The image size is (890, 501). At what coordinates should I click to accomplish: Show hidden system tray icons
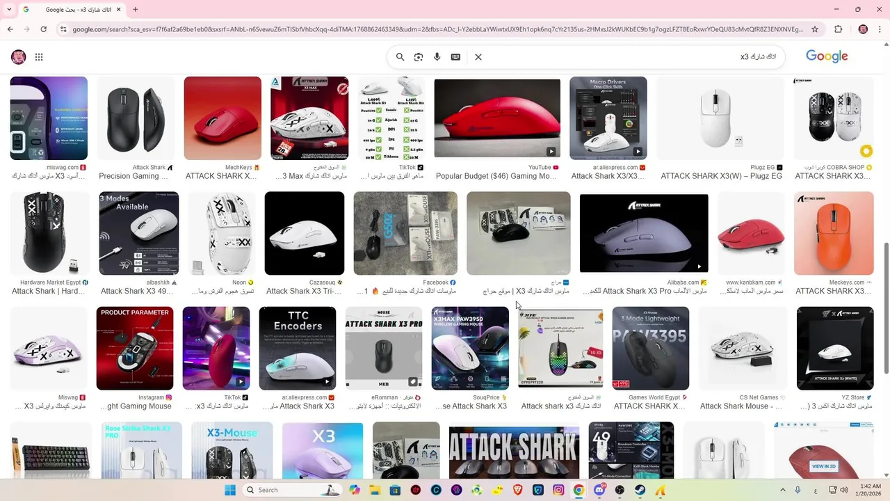[x=782, y=490]
